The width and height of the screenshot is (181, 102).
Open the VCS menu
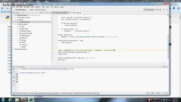pyautogui.click(x=51, y=7)
